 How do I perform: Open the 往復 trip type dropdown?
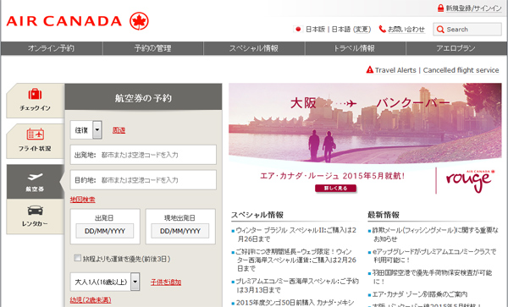tap(86, 129)
